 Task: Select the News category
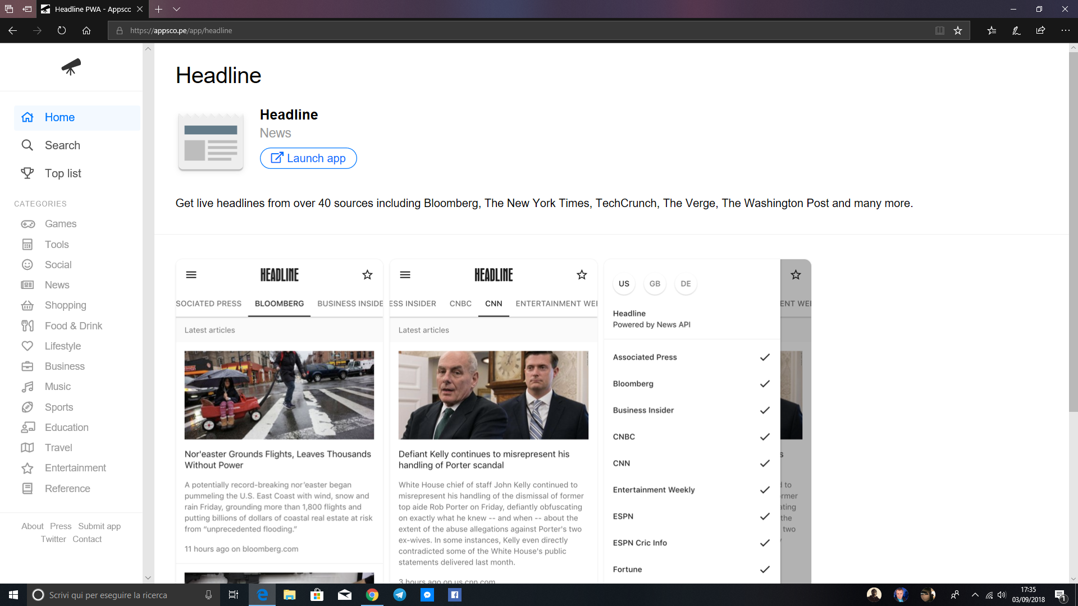(57, 285)
